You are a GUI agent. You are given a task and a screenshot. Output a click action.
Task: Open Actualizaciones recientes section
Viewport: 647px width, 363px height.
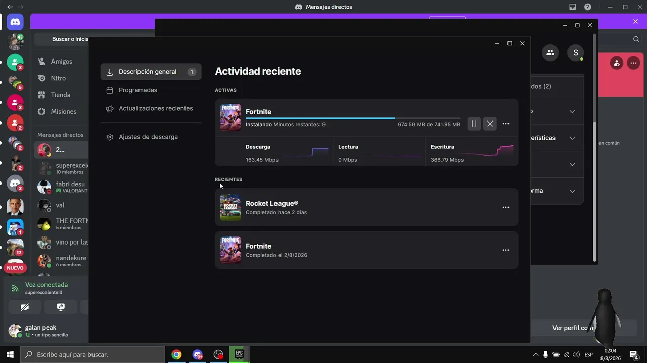pyautogui.click(x=151, y=108)
